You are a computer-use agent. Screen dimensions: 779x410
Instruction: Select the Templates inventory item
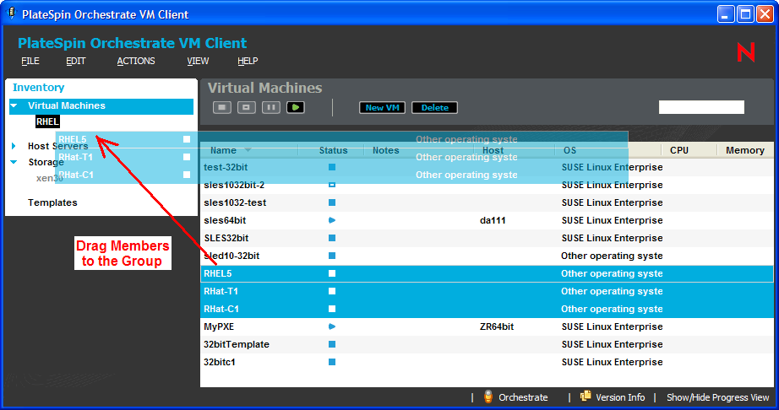52,202
